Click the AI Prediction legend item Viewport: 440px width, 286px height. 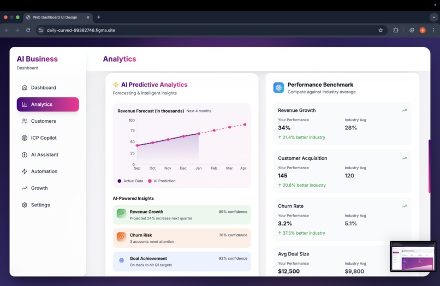[162, 181]
